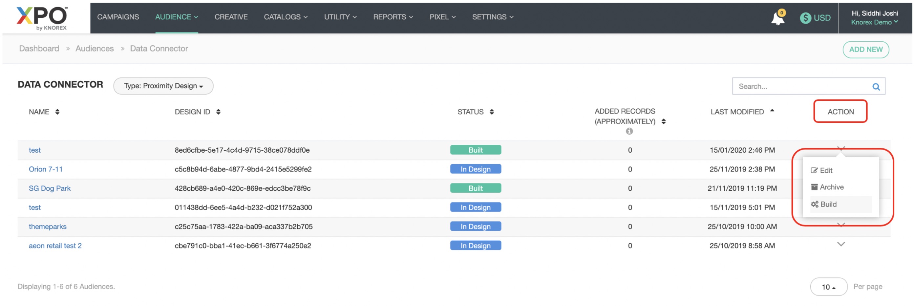Open the Type: Proximity Design filter

[163, 86]
